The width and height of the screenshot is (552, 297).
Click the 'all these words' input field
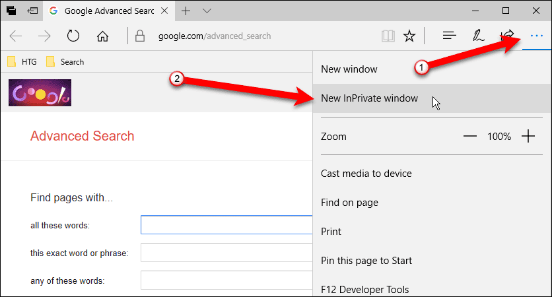pos(226,225)
